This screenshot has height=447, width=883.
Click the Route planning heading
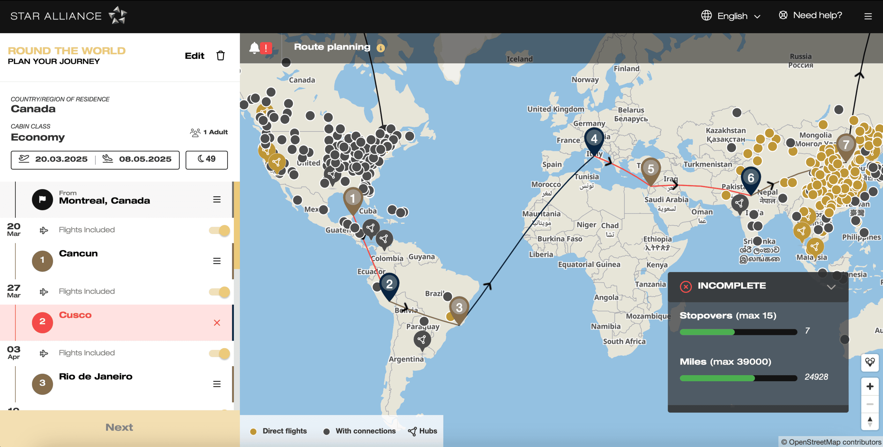pos(332,47)
